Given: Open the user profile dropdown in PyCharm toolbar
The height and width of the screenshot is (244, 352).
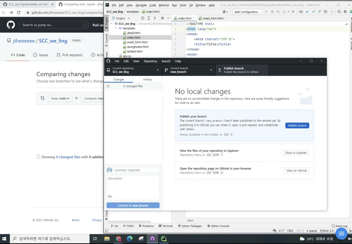Looking at the screenshot, I should pos(225,12).
